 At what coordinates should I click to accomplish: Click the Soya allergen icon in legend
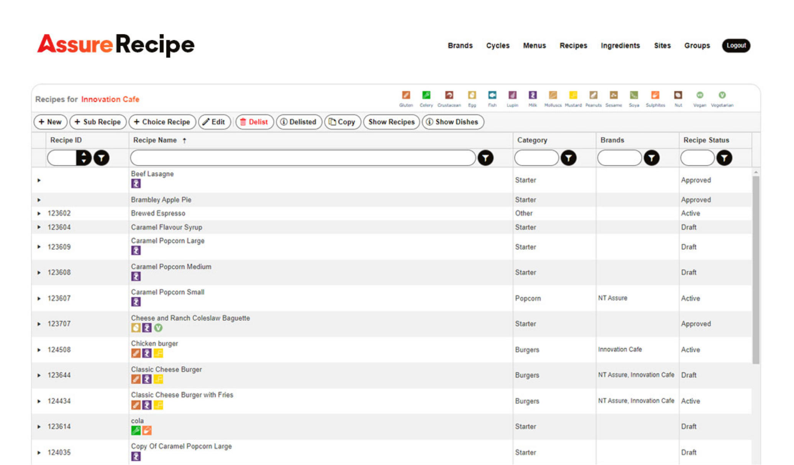point(634,95)
